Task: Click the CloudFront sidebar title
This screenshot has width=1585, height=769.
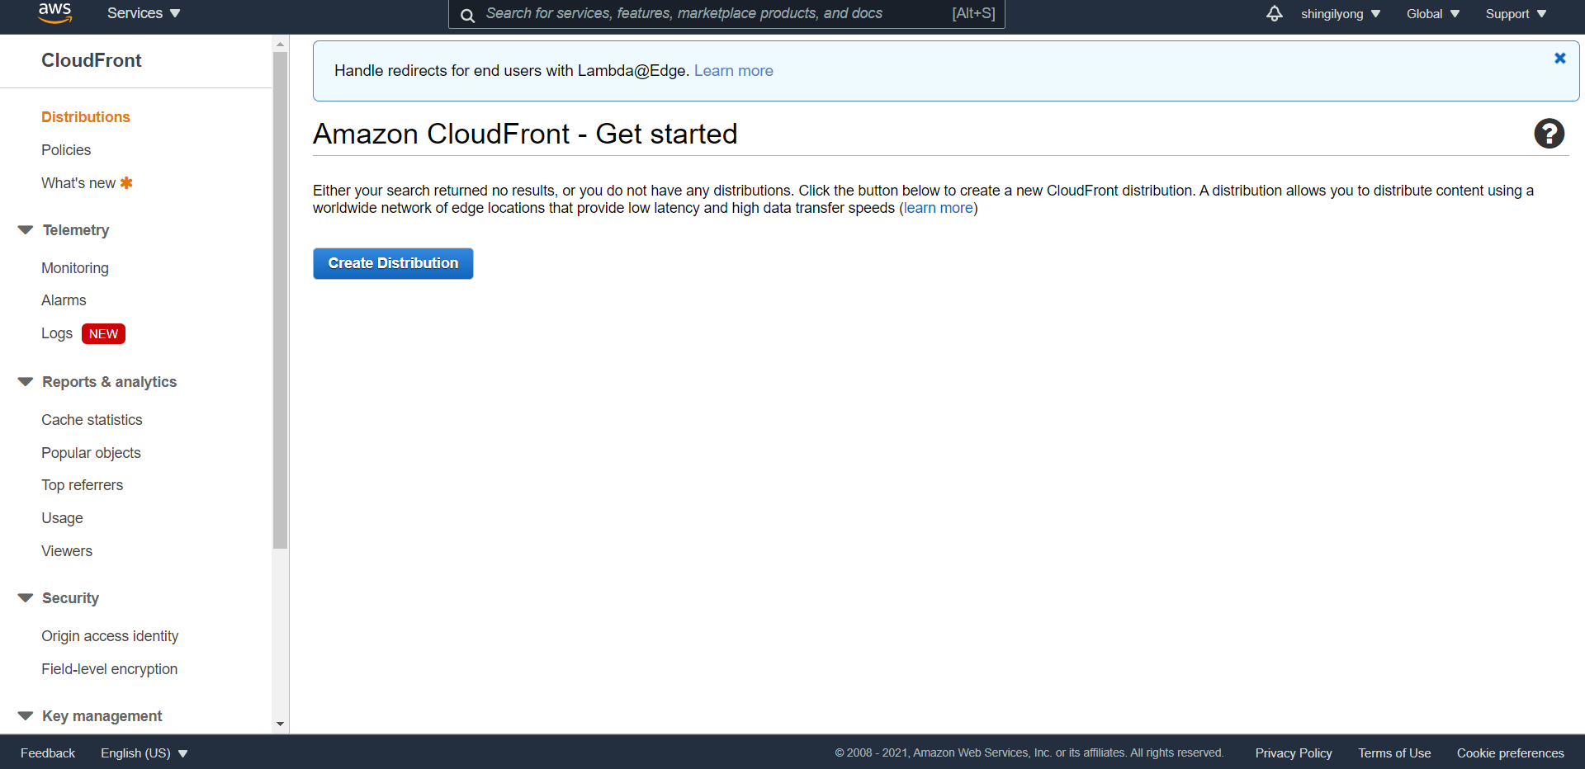Action: coord(92,60)
